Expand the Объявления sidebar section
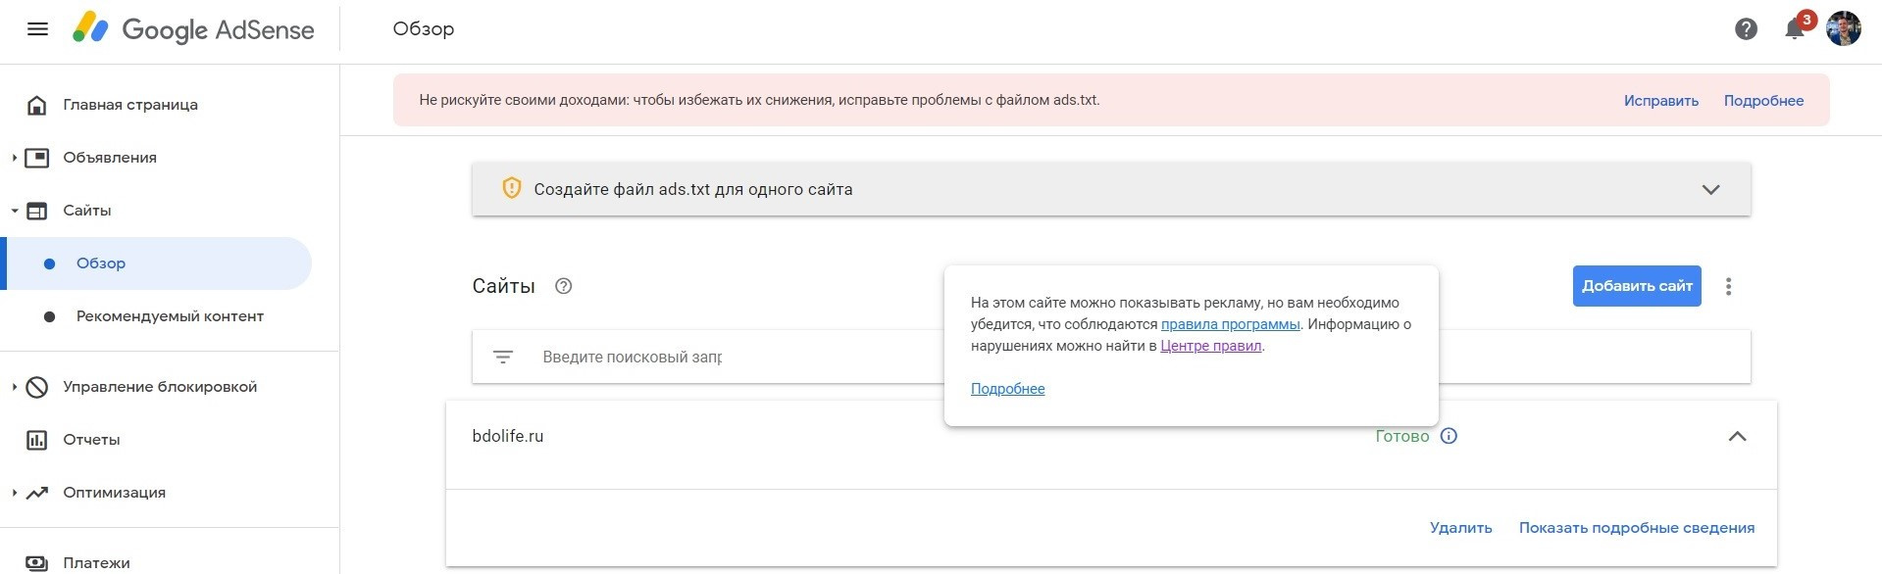Viewport: 1882px width, 574px height. pyautogui.click(x=15, y=158)
